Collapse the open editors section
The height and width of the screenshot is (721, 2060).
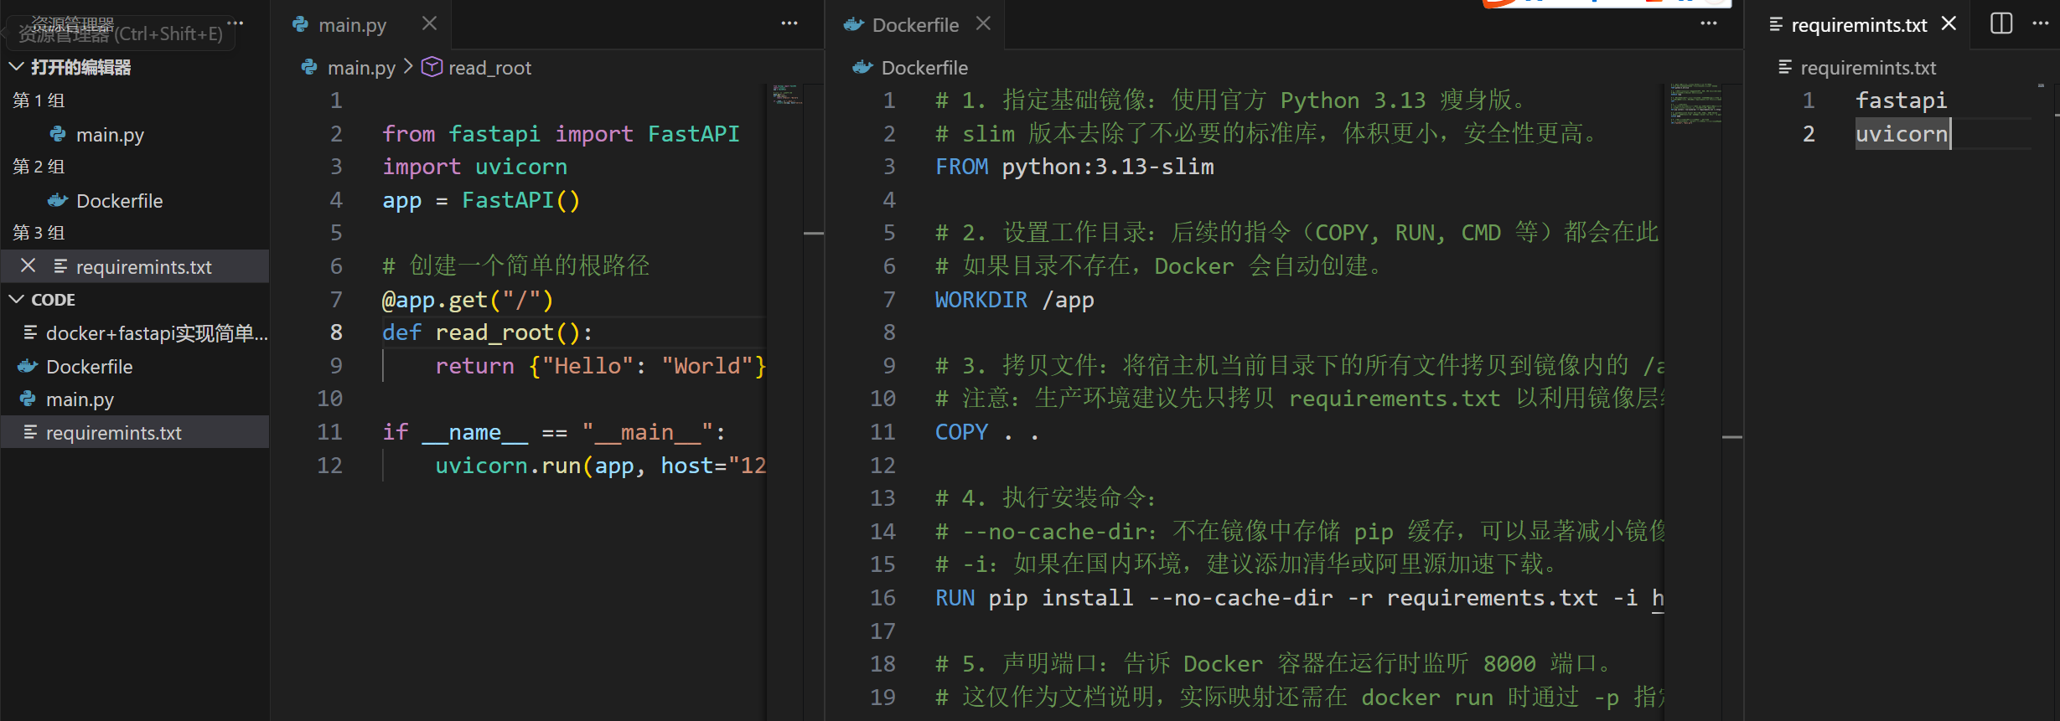[16, 67]
